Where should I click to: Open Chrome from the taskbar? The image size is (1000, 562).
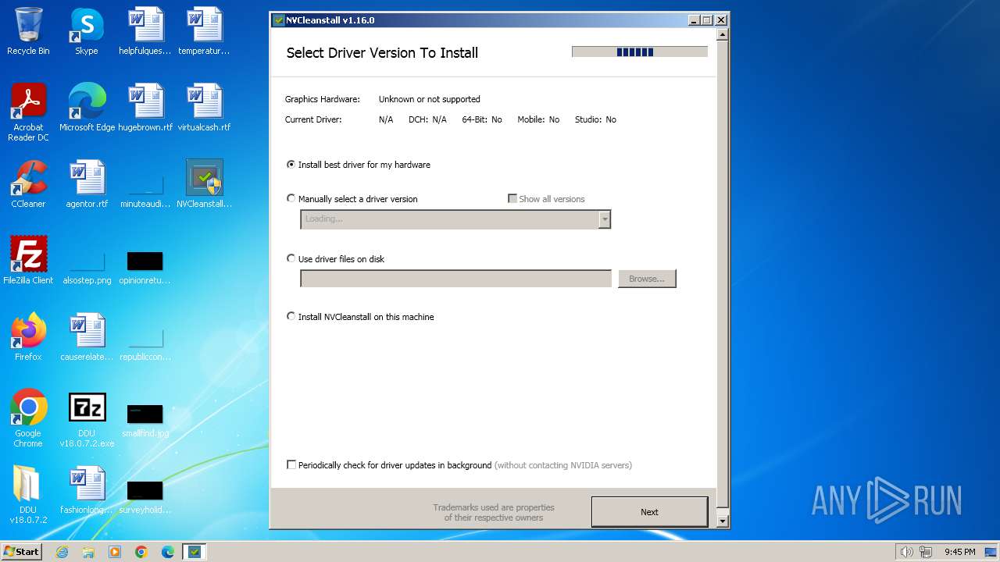pyautogui.click(x=141, y=552)
